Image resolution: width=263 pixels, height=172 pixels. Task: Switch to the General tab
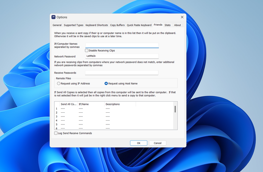pyautogui.click(x=57, y=25)
